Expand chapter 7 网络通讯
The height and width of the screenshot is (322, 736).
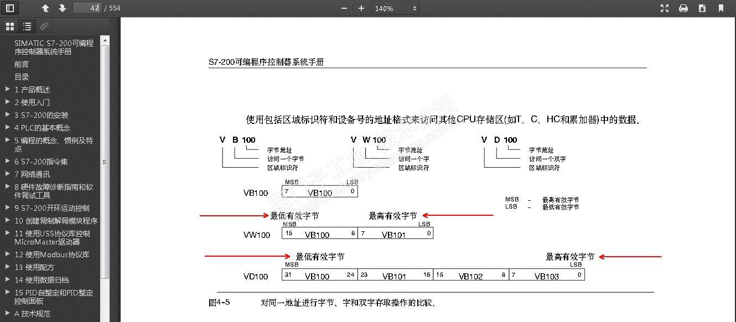(x=8, y=174)
